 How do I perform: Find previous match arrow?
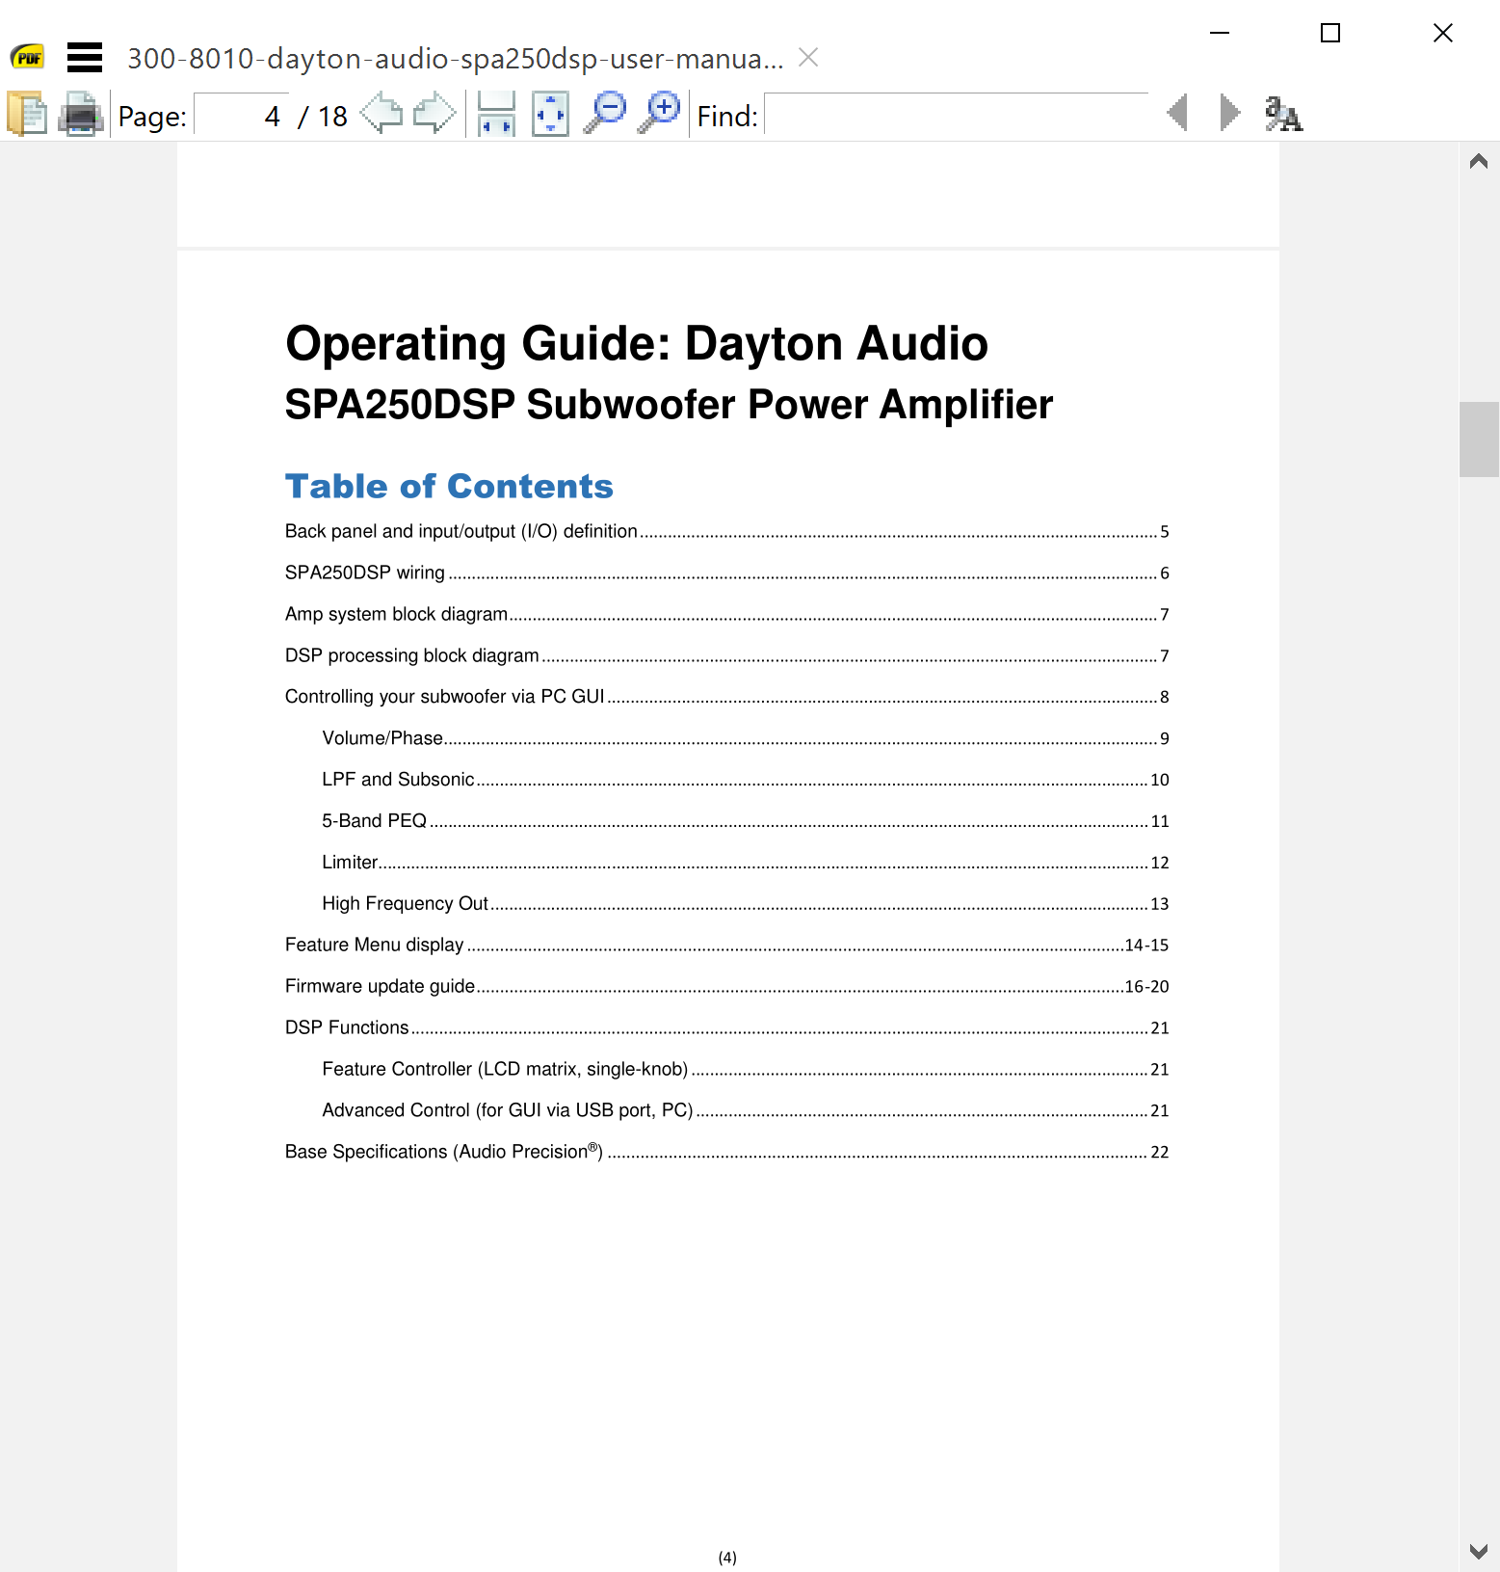point(1176,113)
